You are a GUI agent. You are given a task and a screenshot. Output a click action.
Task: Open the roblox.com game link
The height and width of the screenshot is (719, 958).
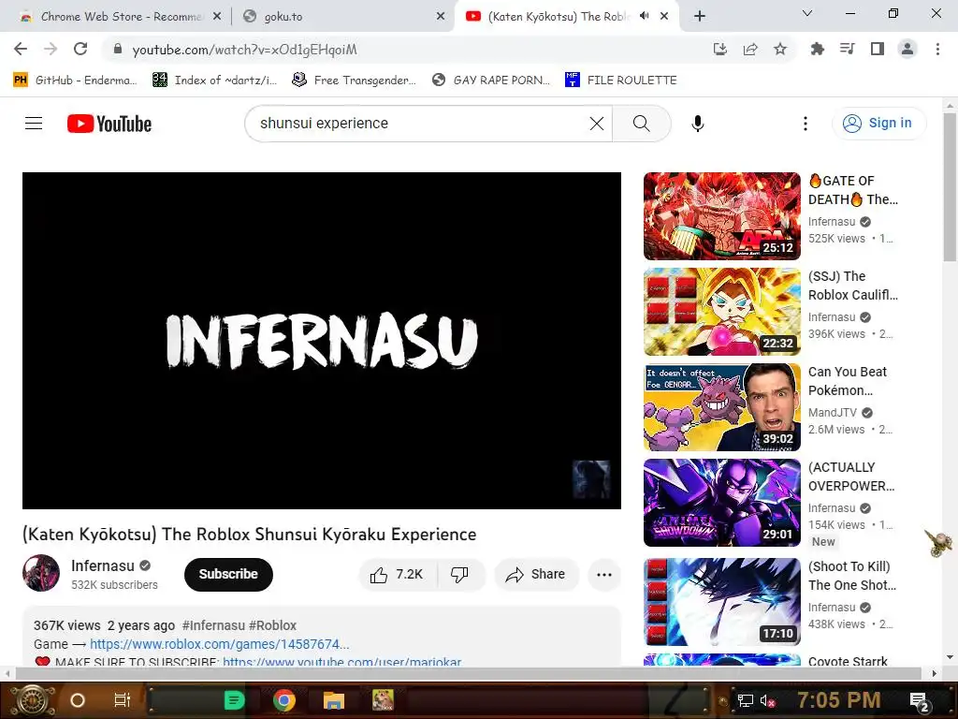point(220,644)
